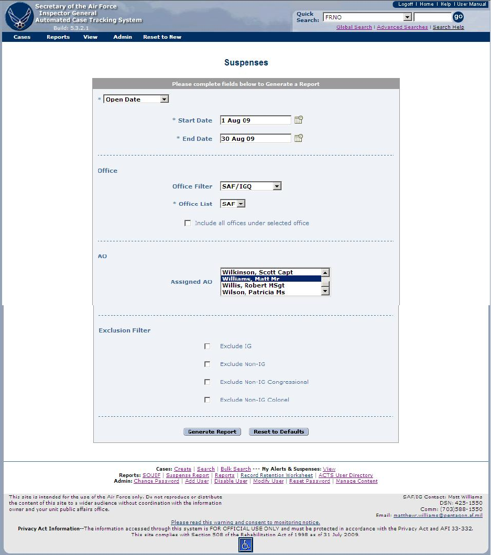491x555 pixels.
Task: Click the Reset to Defaults button
Action: (279, 432)
